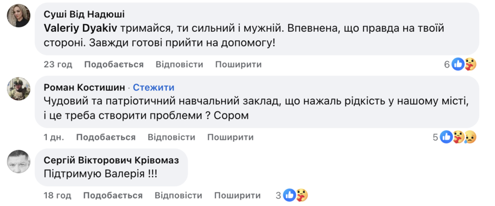
Task: Follow Роман Костишин via Стежити link
Action: (x=153, y=88)
